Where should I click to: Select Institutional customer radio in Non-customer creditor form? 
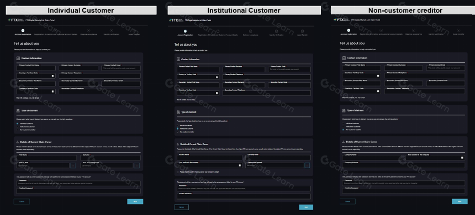343,126
